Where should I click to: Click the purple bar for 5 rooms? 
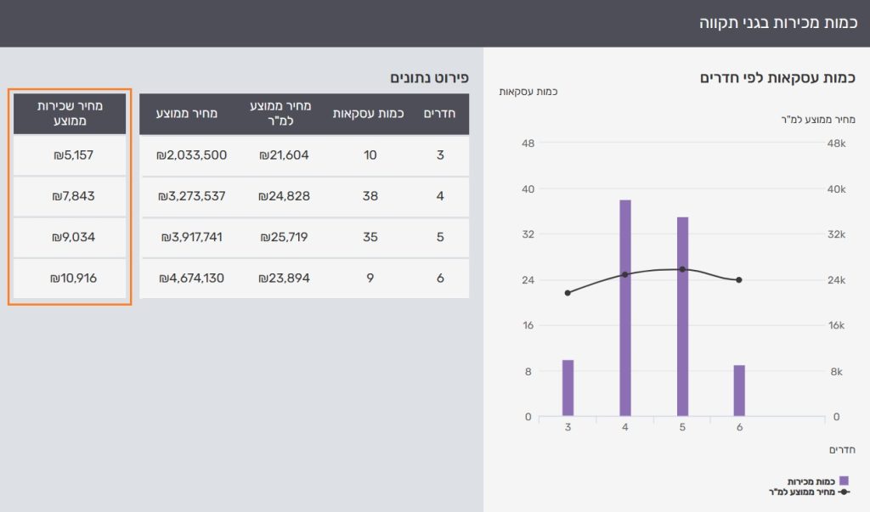682,317
